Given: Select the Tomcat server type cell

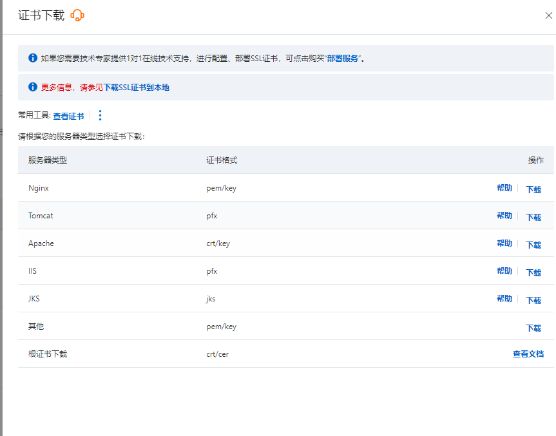Looking at the screenshot, I should click(x=41, y=216).
